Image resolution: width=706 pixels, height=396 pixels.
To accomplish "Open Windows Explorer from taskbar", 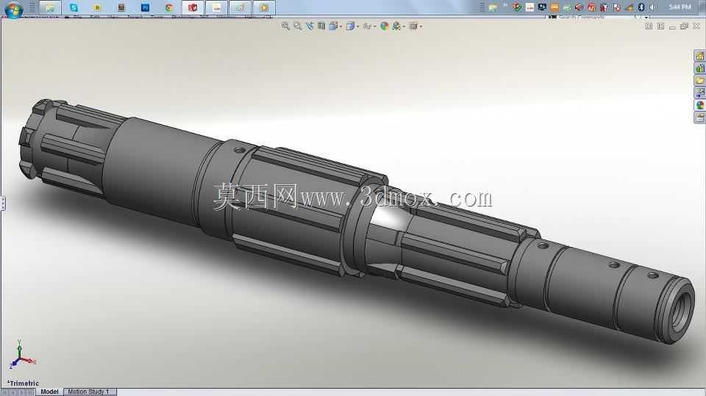I will point(50,7).
